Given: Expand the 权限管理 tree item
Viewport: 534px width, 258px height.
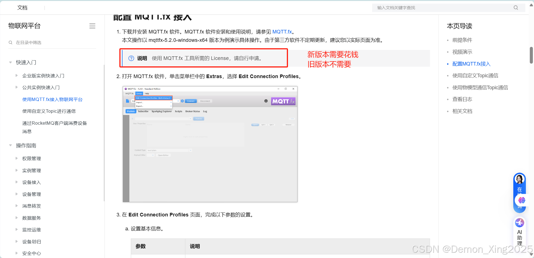Looking at the screenshot, I should pyautogui.click(x=16, y=158).
